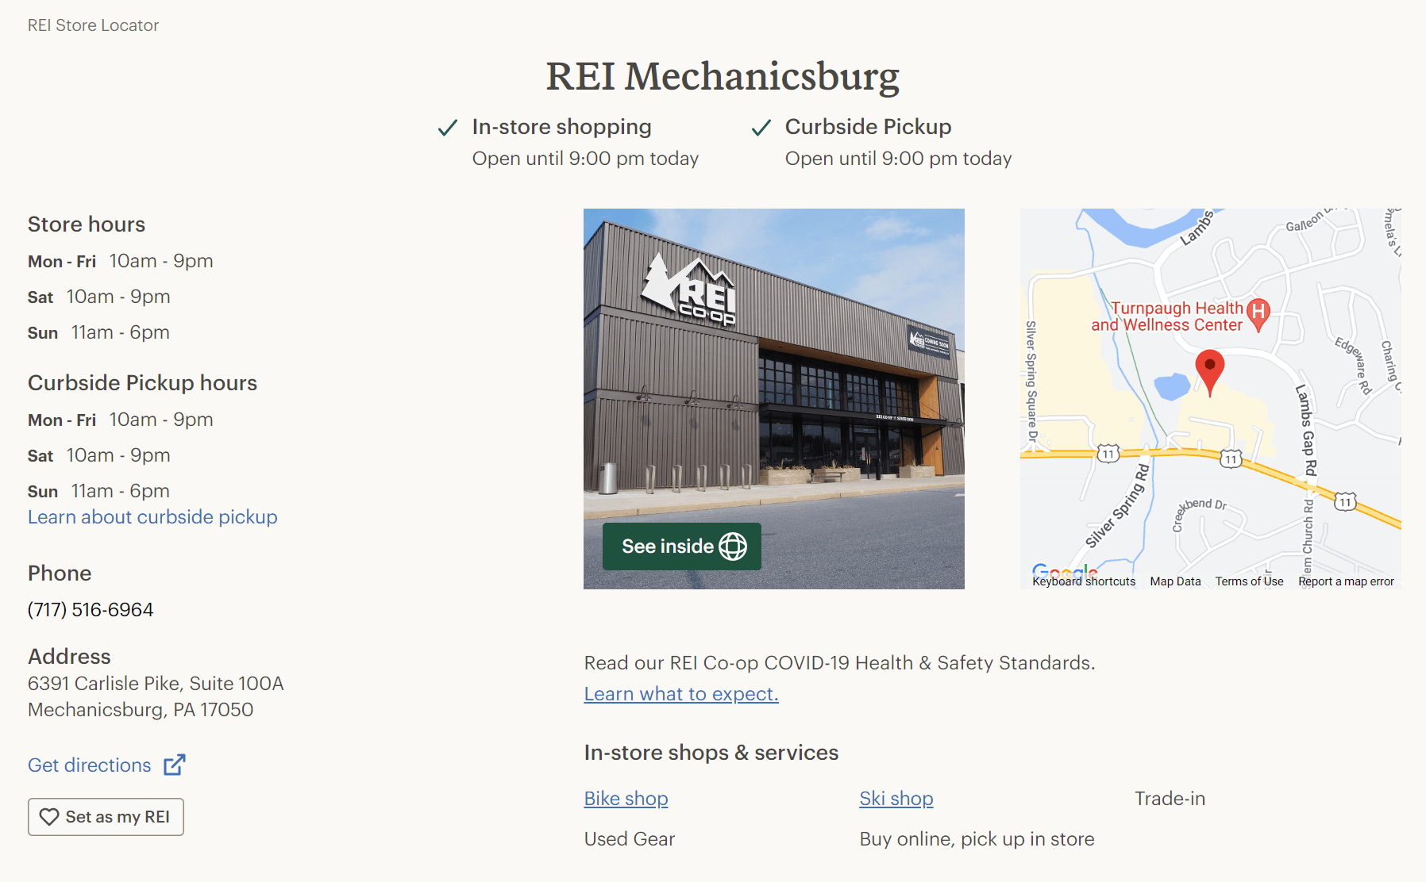Click Keyboard shortcuts on the map
The height and width of the screenshot is (882, 1426).
[x=1082, y=581]
